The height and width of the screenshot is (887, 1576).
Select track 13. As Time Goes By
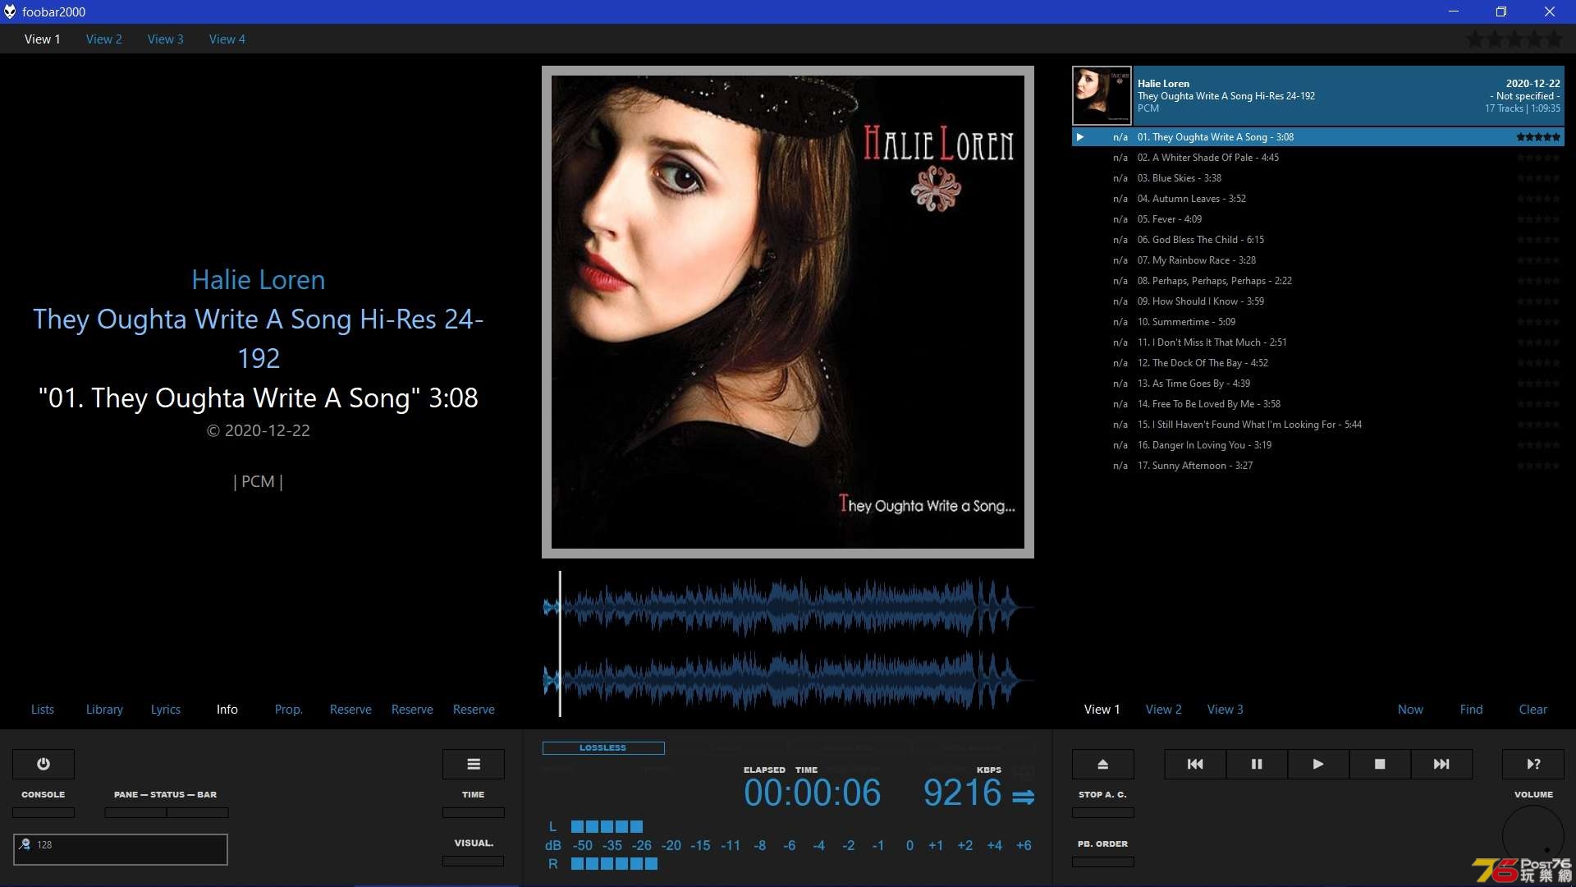pos(1318,384)
